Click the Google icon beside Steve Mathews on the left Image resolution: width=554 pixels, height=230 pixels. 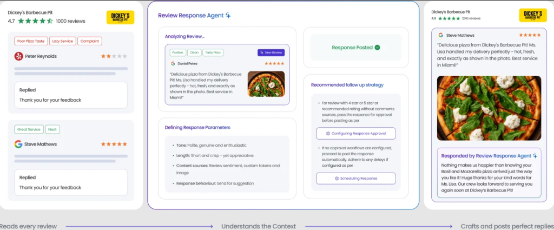(19, 144)
